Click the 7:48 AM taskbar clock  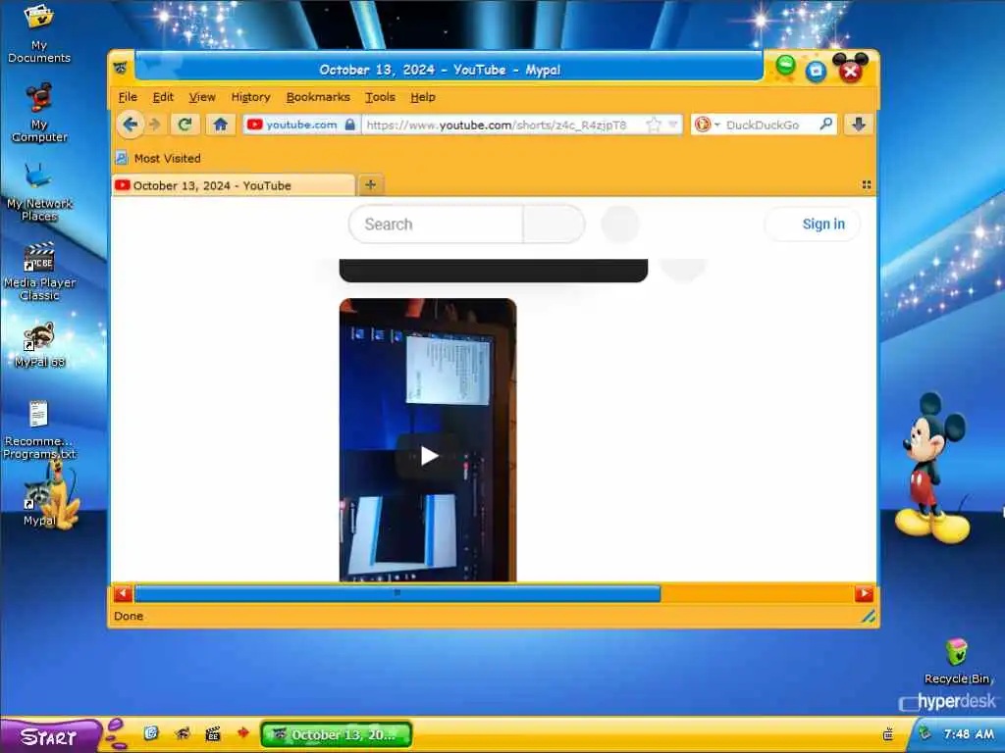(x=969, y=733)
